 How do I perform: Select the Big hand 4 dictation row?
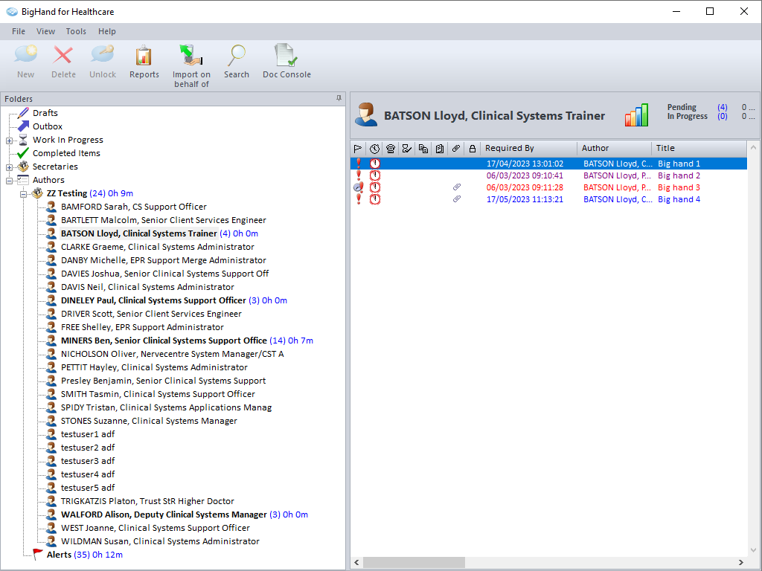pos(548,199)
